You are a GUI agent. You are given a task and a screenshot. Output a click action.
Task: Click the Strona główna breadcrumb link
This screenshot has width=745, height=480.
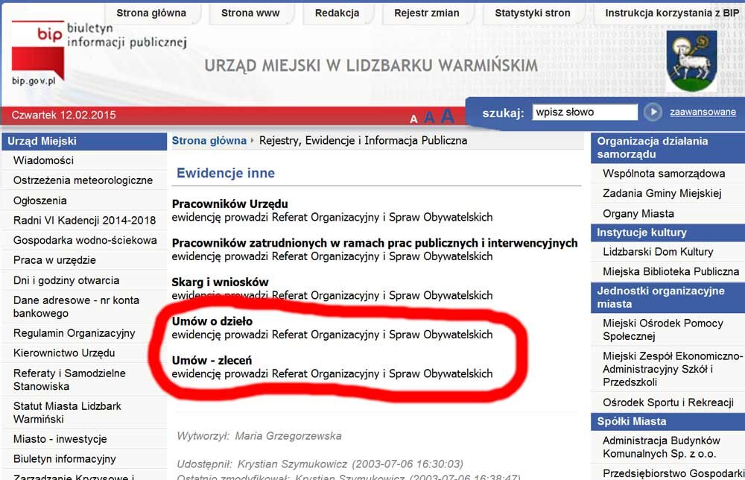(209, 141)
